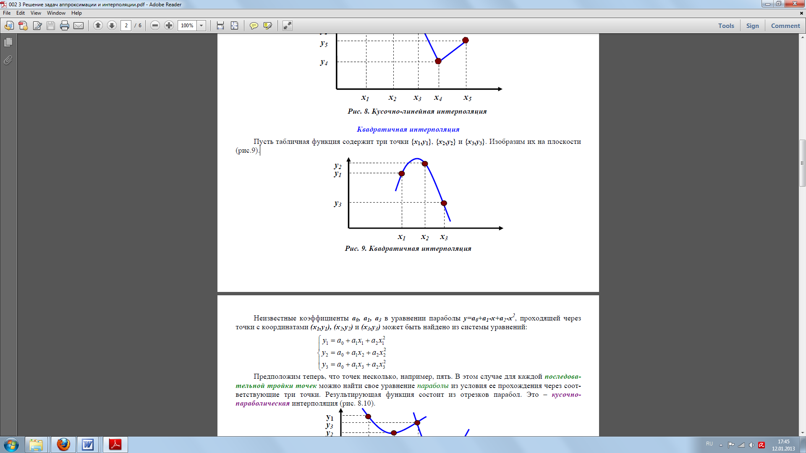Click the Create PDF online icon
The image size is (806, 453).
click(23, 26)
